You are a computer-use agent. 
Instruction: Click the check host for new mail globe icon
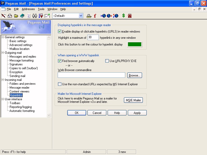coord(103,16)
